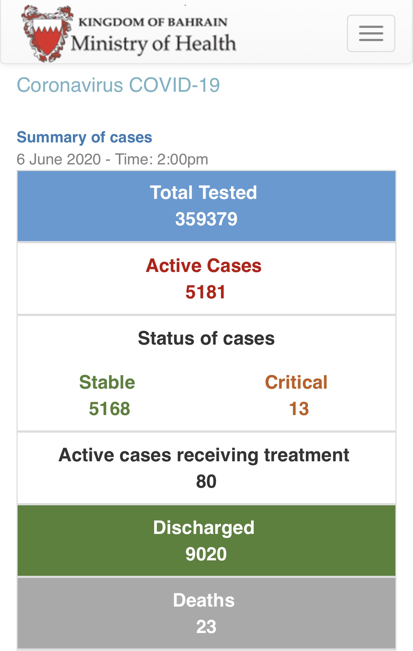Click the Stable count 5168
The height and width of the screenshot is (651, 413).
[x=109, y=409]
